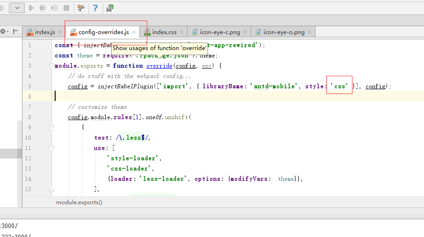Click the green Run play button

(31, 8)
